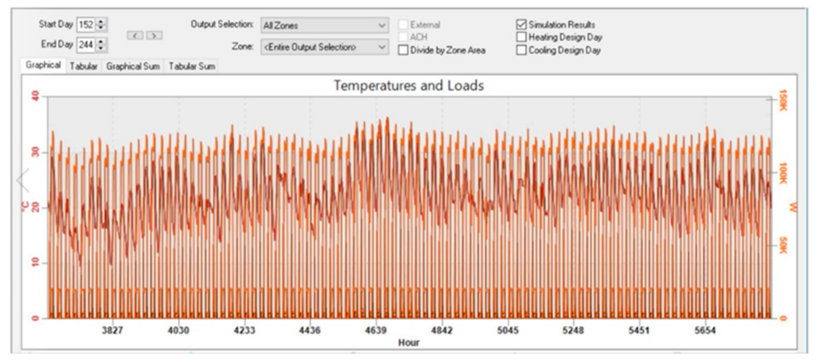Viewport: 816px width, 362px height.
Task: Decrease End Day with down spinner
Action: (x=101, y=48)
